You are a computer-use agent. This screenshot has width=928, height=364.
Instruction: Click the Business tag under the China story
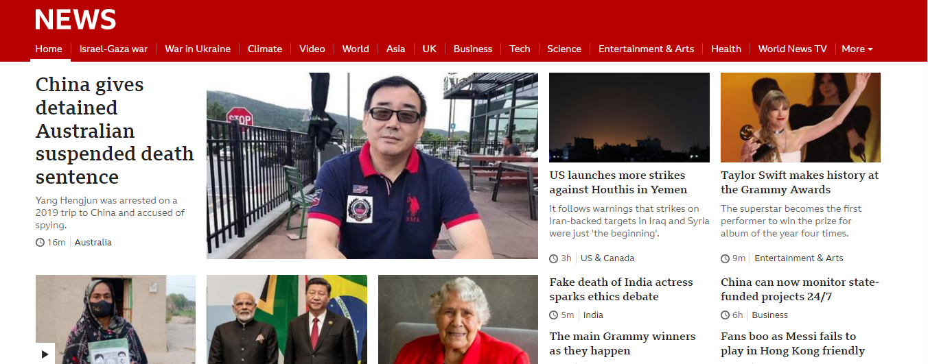point(769,315)
